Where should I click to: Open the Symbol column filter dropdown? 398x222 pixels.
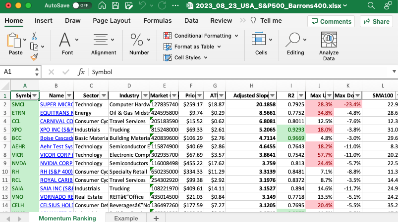(35, 95)
